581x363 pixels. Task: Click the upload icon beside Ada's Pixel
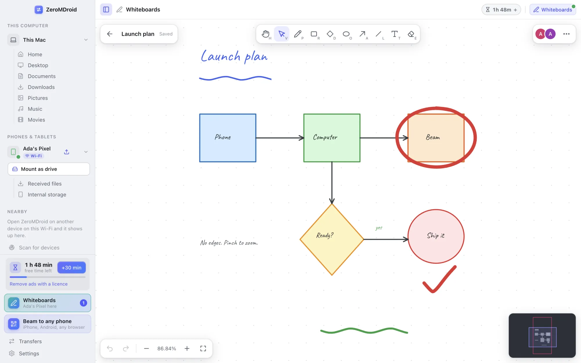[67, 152]
